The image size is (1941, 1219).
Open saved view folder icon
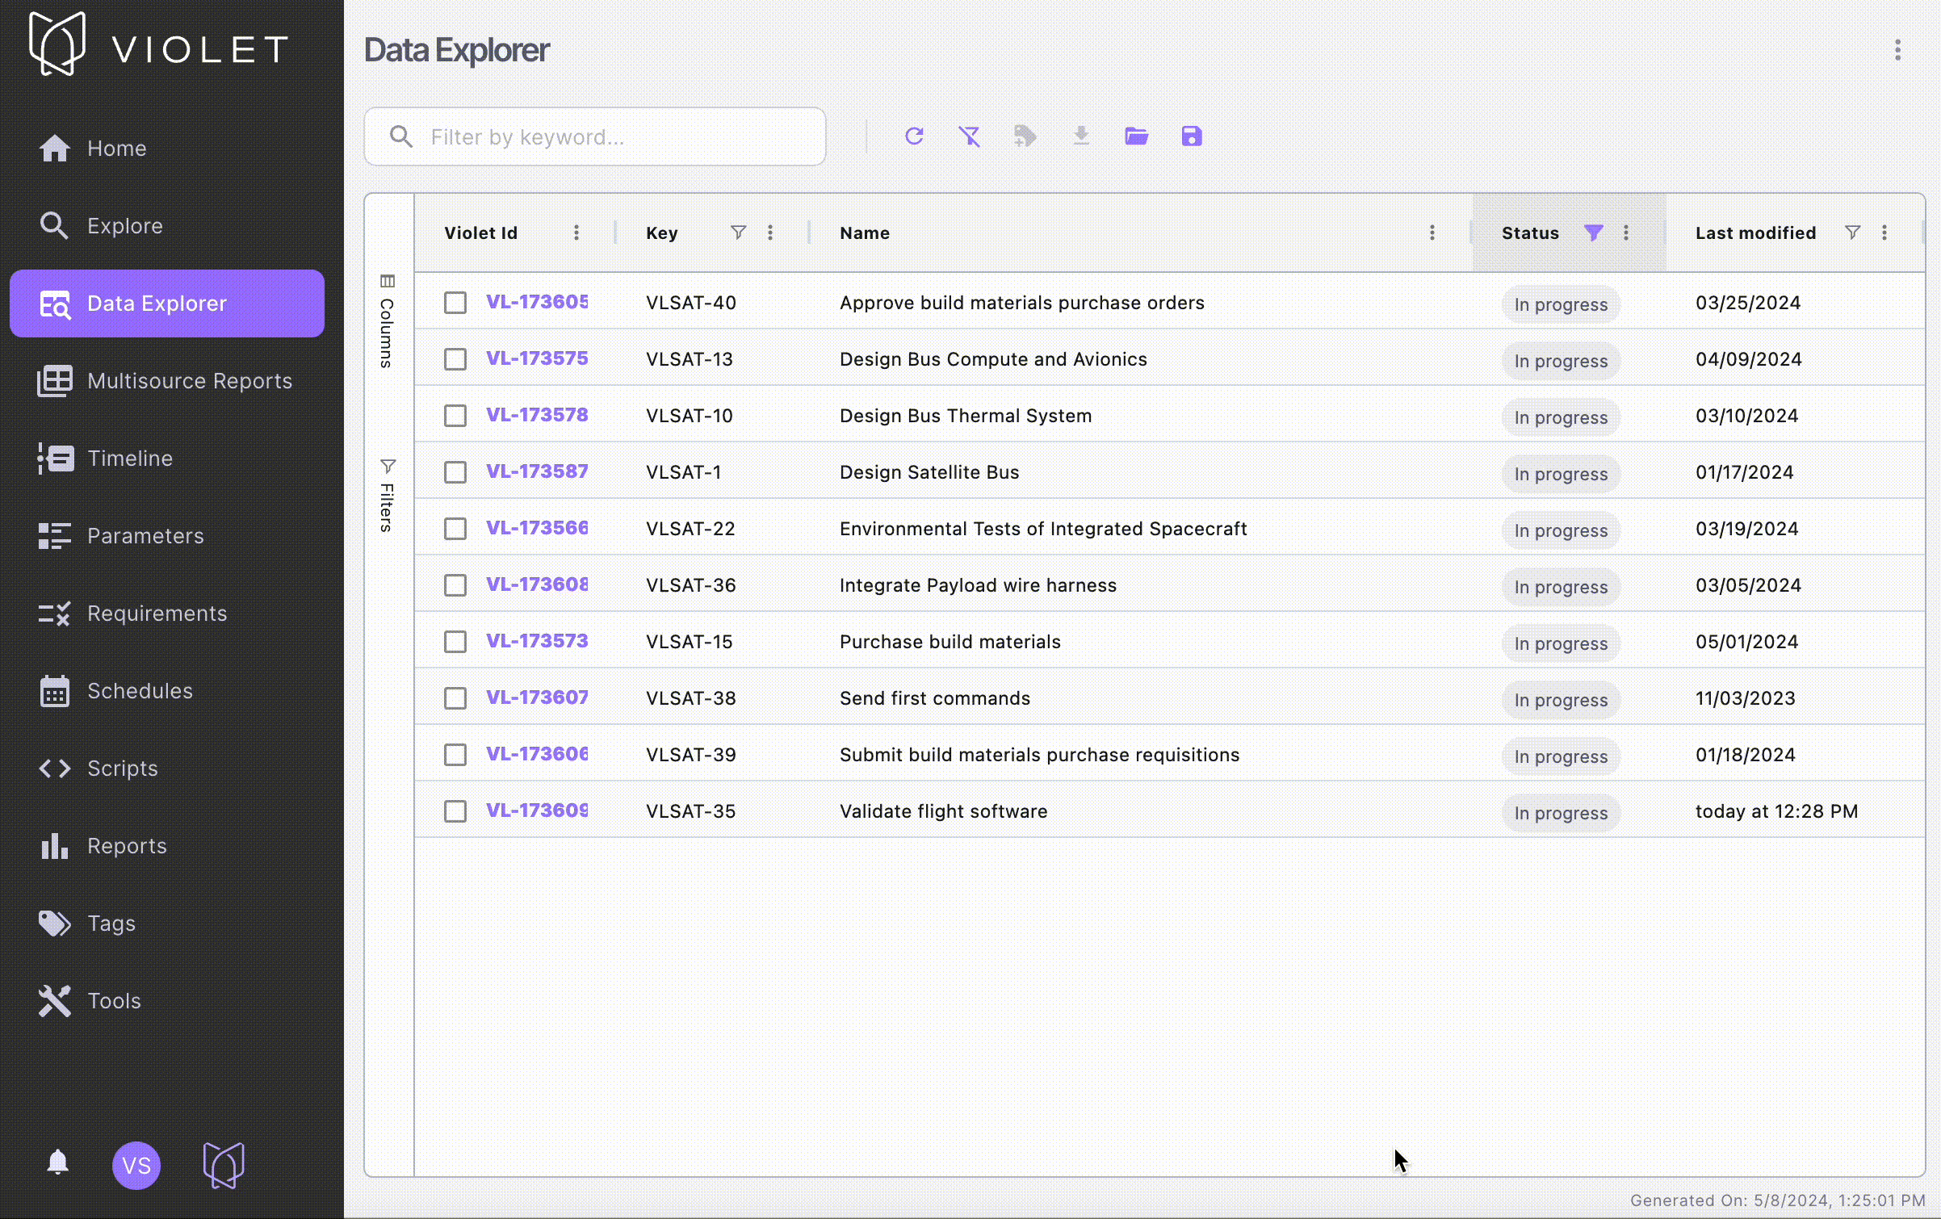[x=1136, y=136]
